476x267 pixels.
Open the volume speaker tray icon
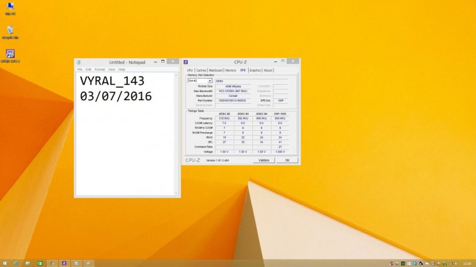pos(456,264)
